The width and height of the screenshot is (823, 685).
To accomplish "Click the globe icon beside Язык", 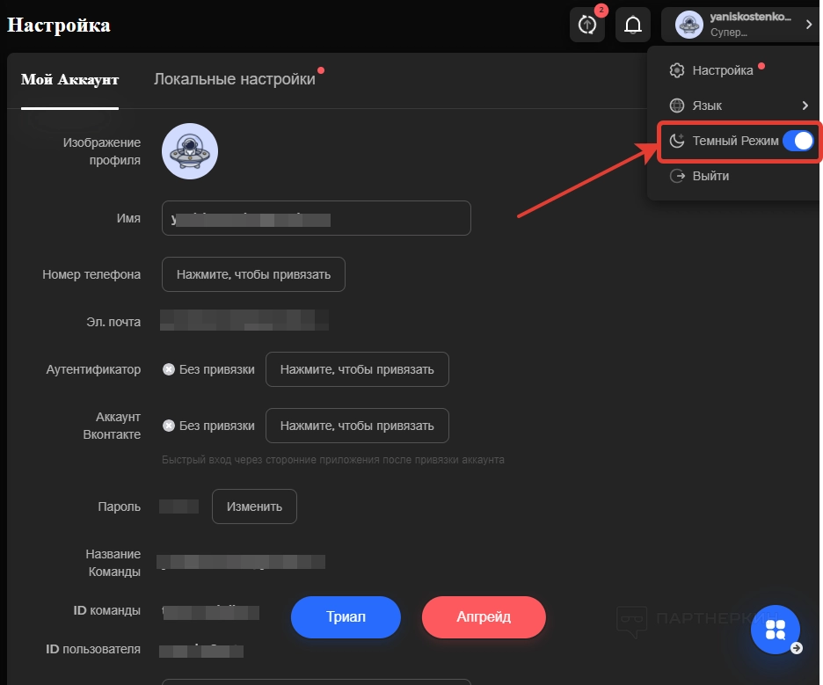I will pos(677,106).
